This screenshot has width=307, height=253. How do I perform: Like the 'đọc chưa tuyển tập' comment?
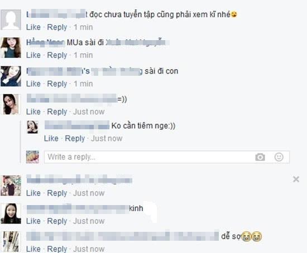pos(33,27)
